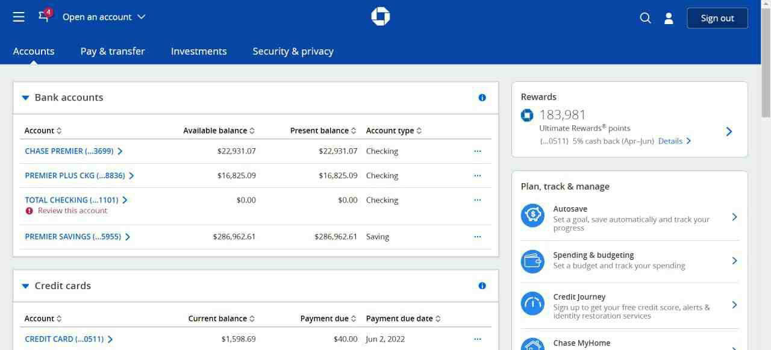Screen dimensions: 771x350
Task: Click the $286,962.61 available balance
Action: click(x=234, y=237)
